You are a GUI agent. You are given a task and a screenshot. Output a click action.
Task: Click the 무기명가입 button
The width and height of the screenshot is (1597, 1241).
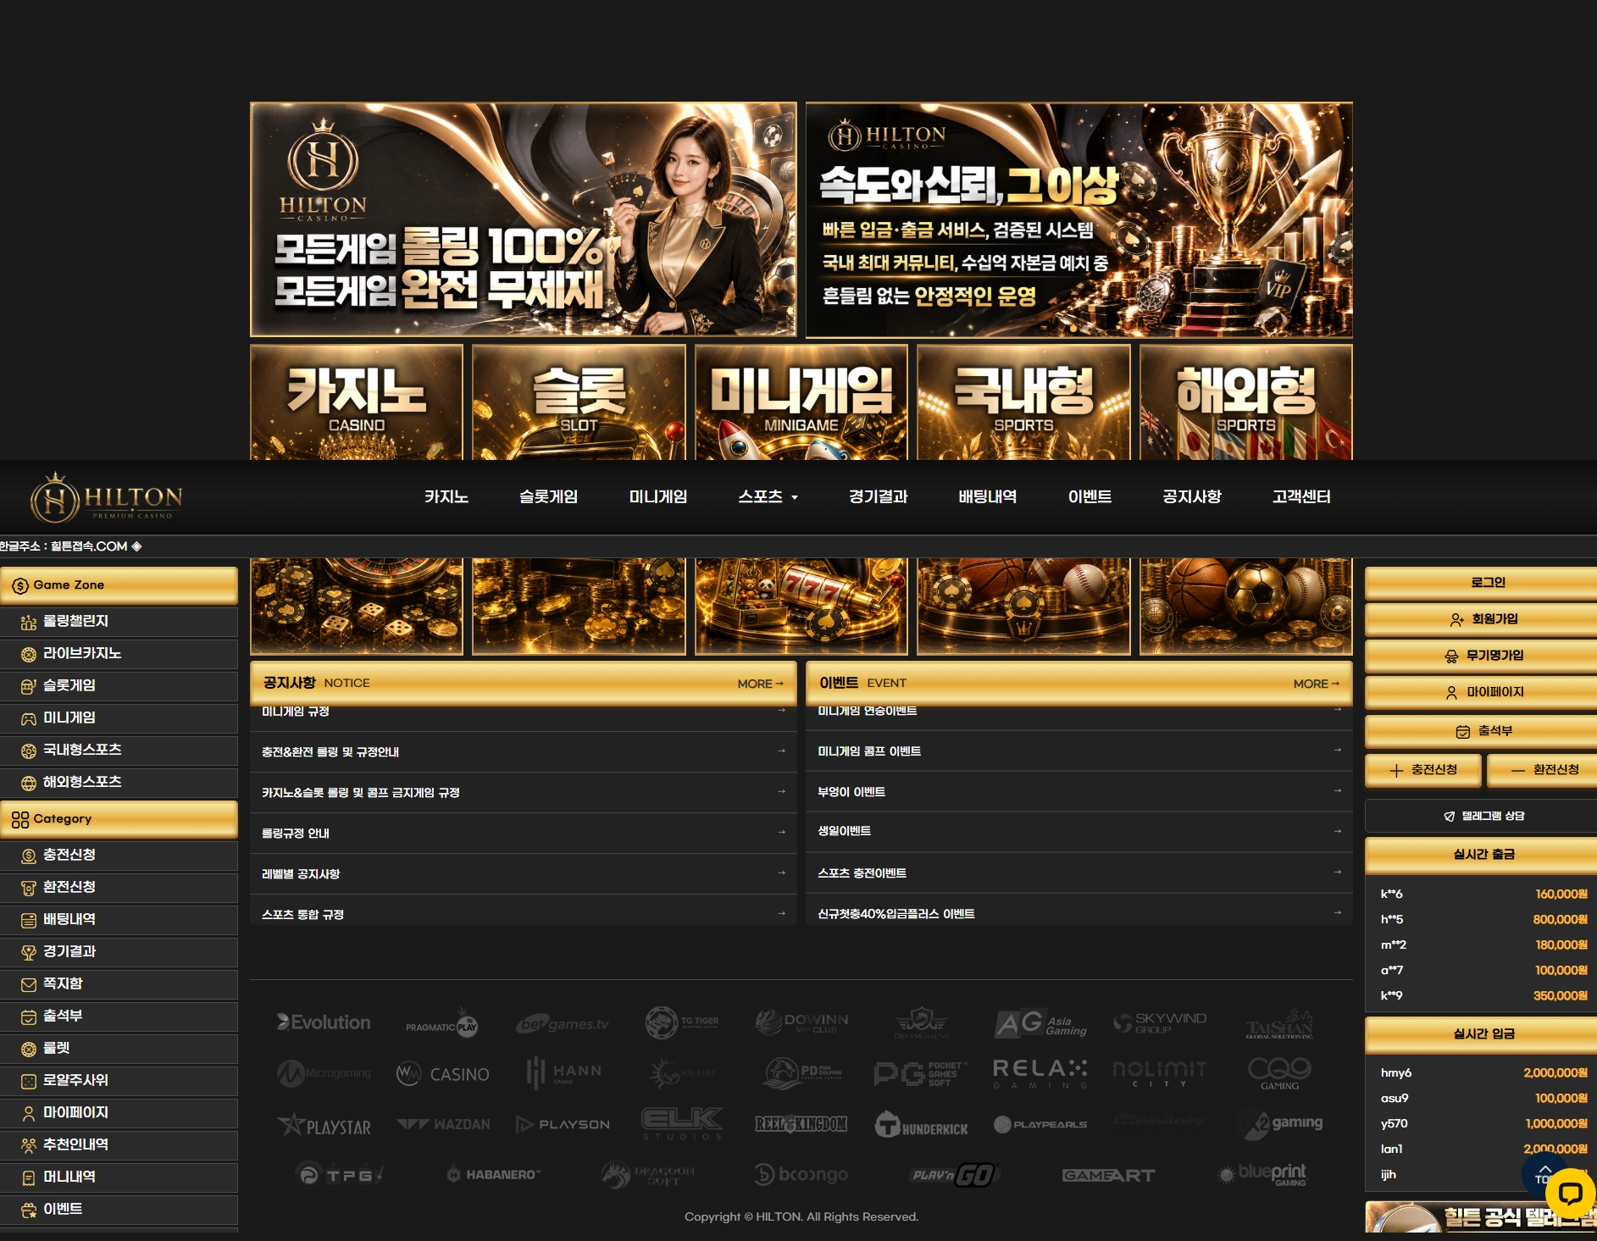click(1481, 656)
